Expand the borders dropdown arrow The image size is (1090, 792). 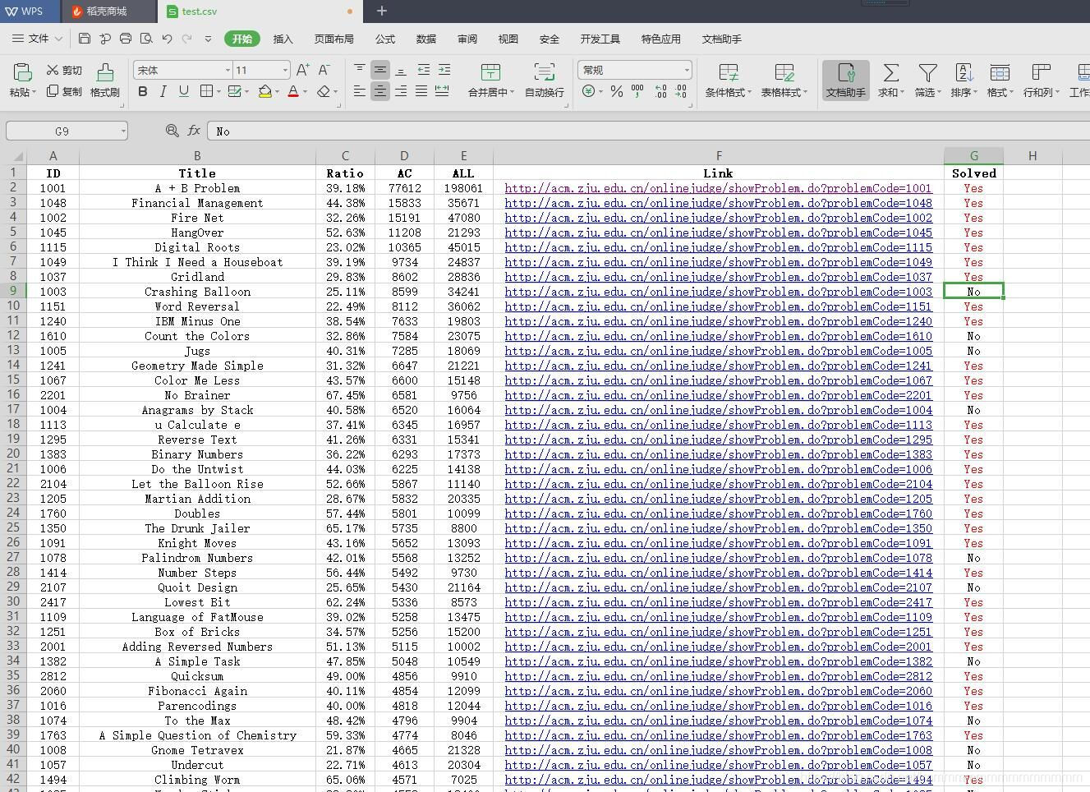(x=218, y=91)
